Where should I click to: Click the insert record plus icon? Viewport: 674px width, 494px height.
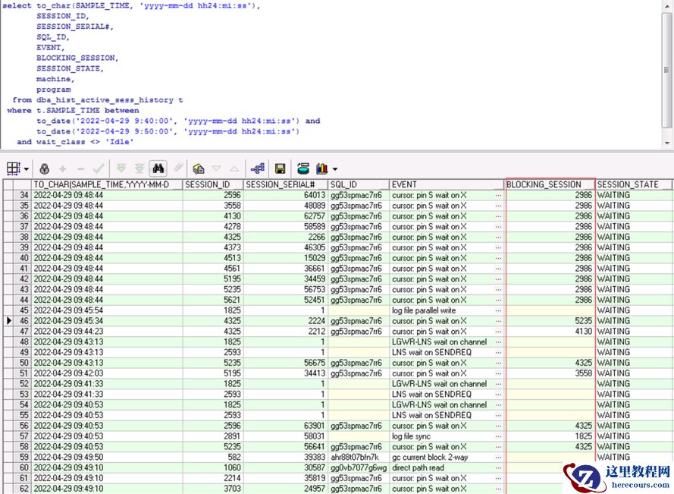[63, 168]
